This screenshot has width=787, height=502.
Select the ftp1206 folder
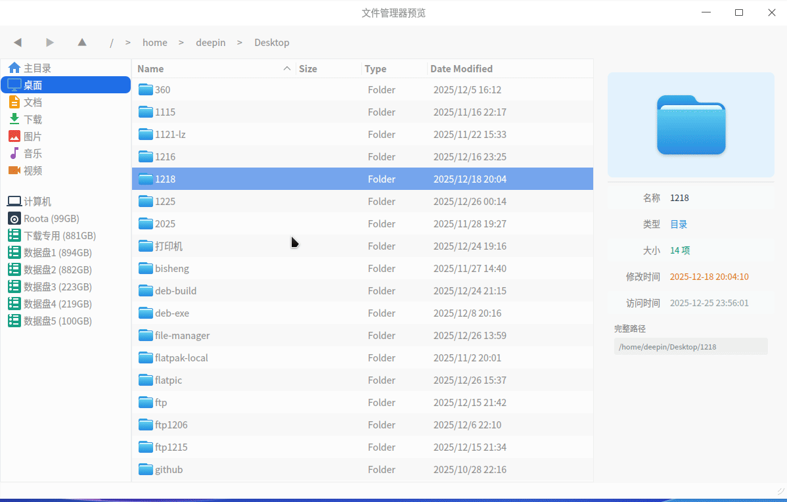(363, 424)
